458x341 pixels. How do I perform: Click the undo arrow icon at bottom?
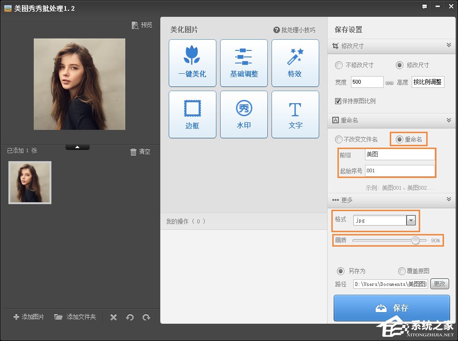(130, 317)
